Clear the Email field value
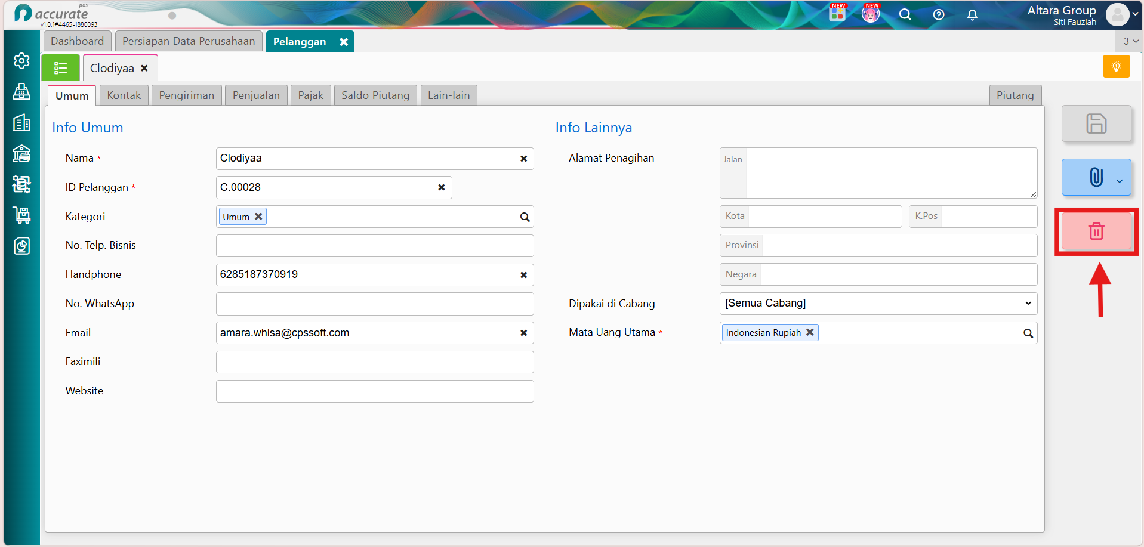 click(x=523, y=333)
